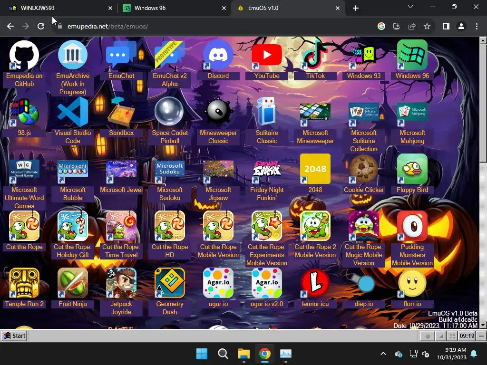The height and width of the screenshot is (365, 487).
Task: Open the YouTube shortcut icon
Action: pyautogui.click(x=266, y=55)
